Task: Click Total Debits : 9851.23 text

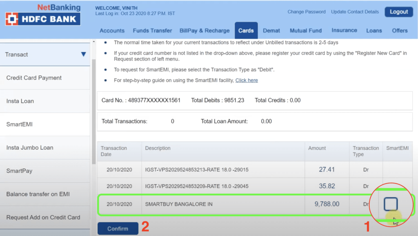Action: pyautogui.click(x=218, y=100)
